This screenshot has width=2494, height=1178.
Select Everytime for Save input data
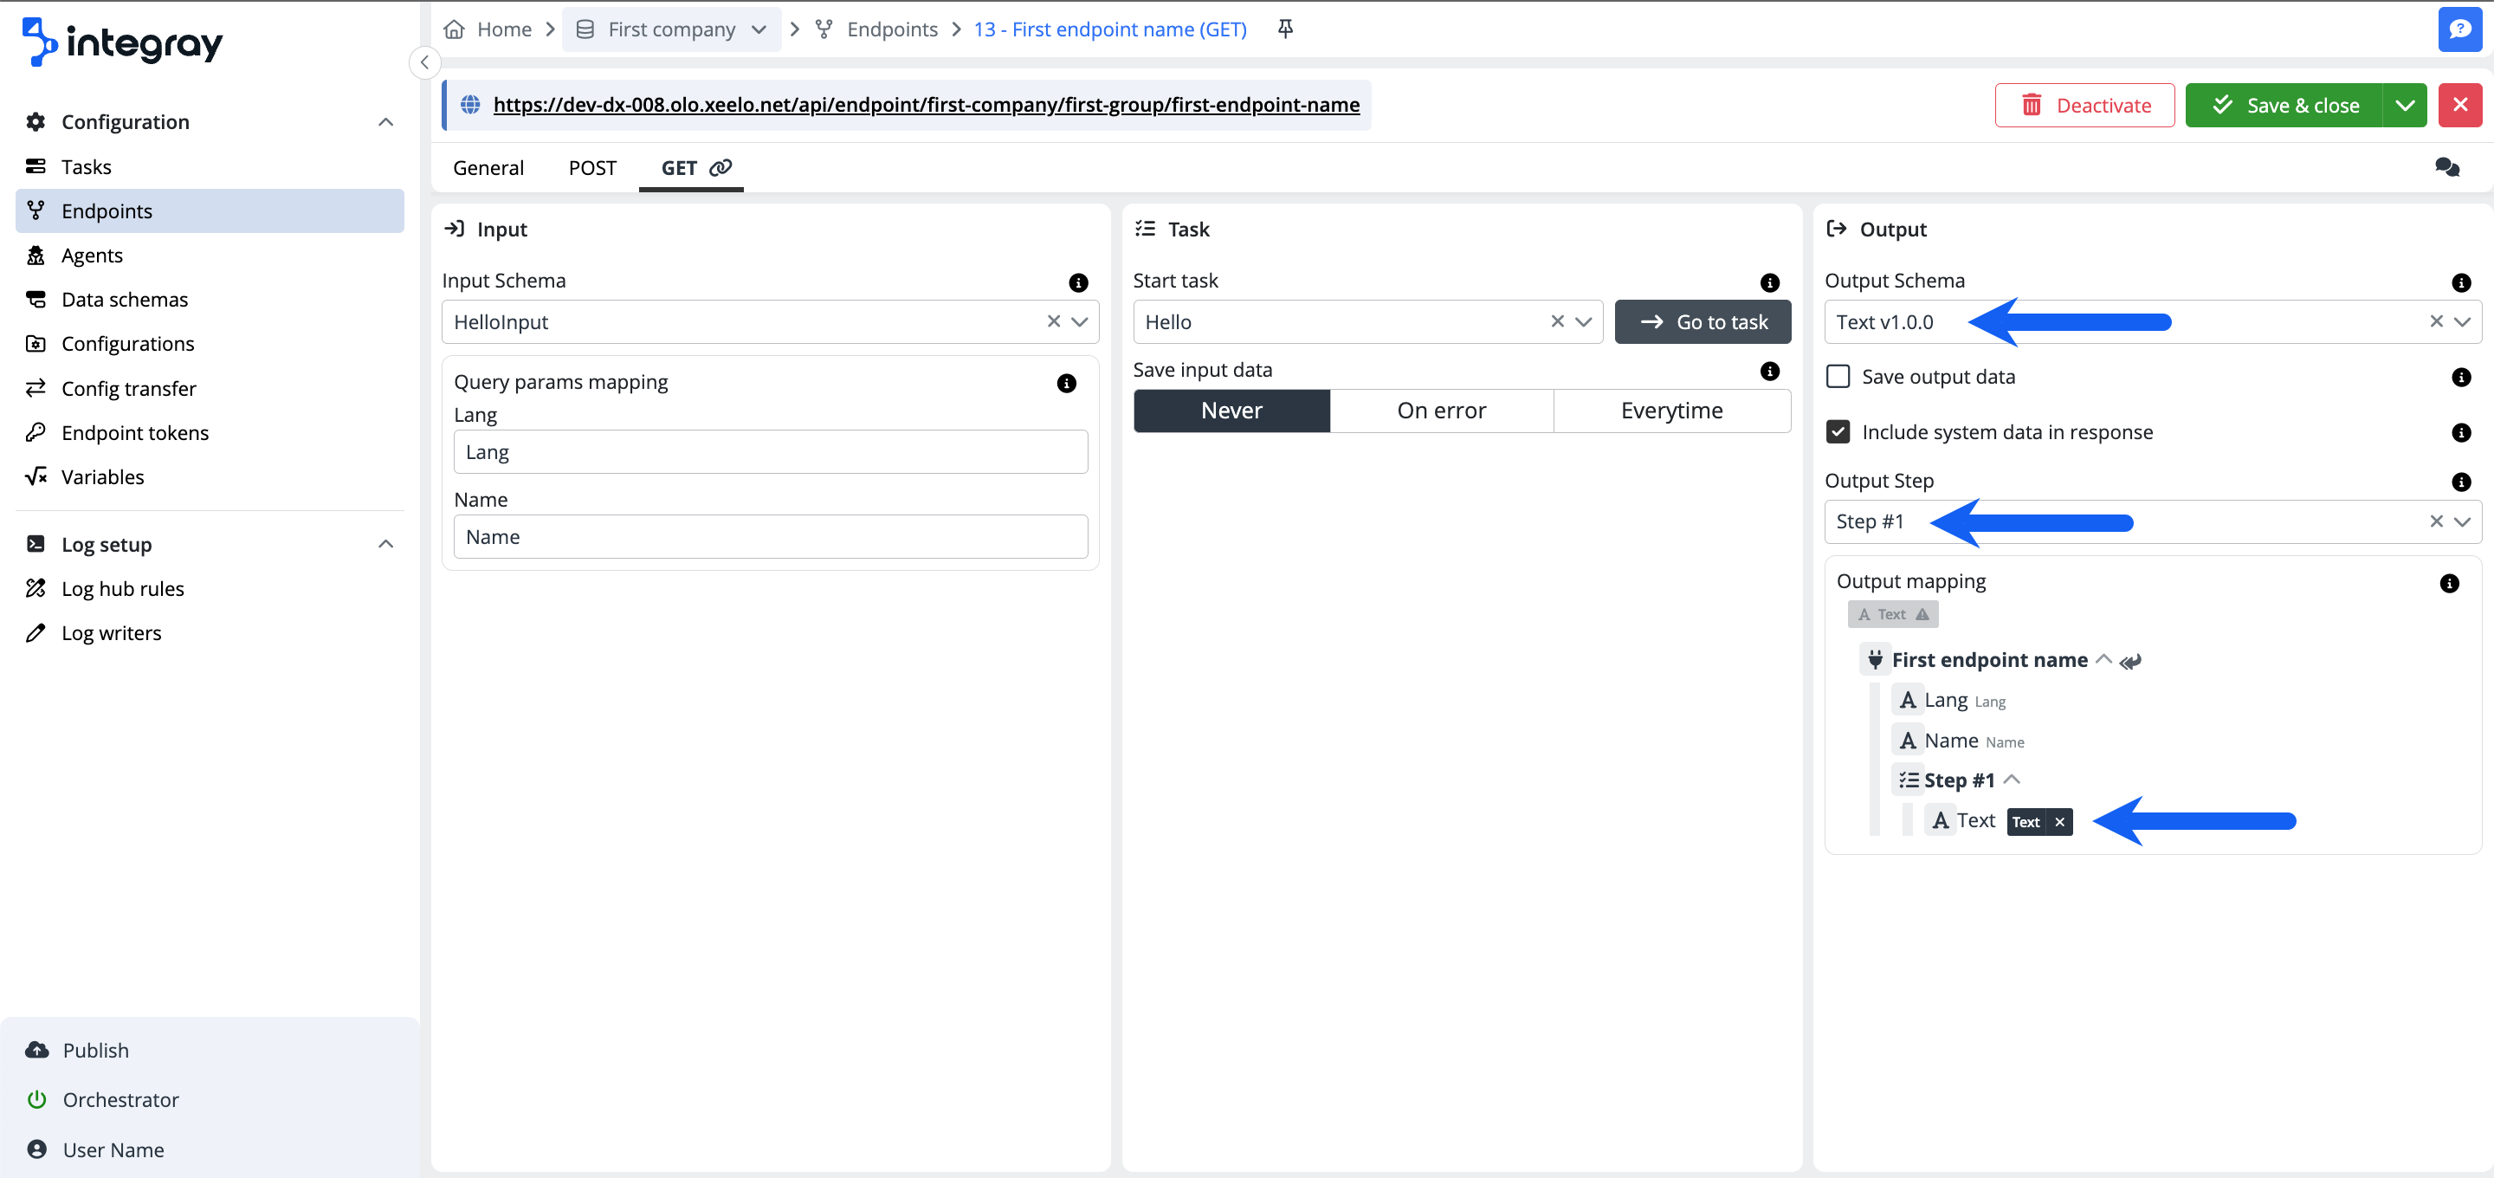1671,411
